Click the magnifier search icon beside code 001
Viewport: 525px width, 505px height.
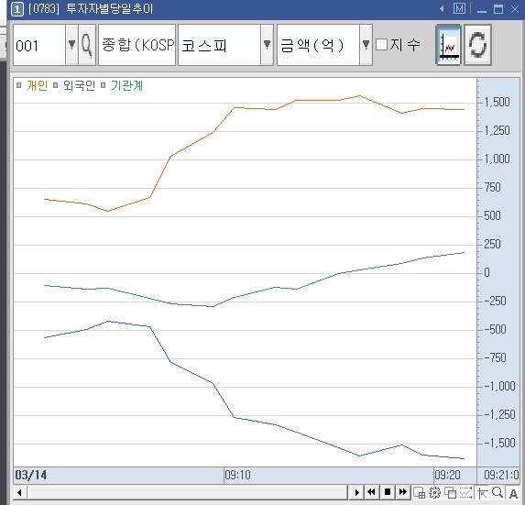pyautogui.click(x=87, y=45)
